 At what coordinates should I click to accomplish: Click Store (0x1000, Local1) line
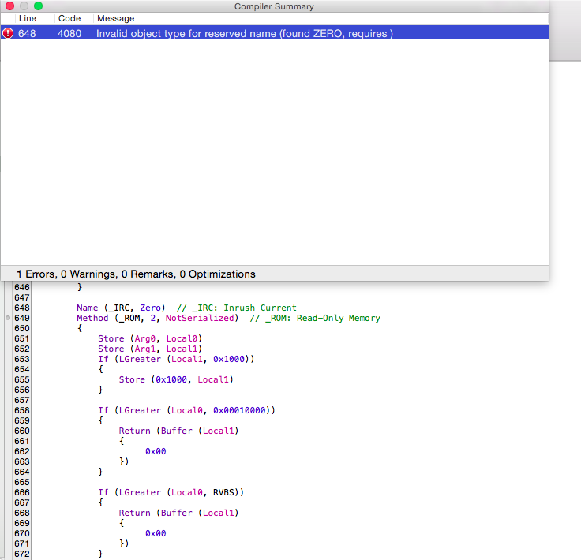(x=176, y=379)
